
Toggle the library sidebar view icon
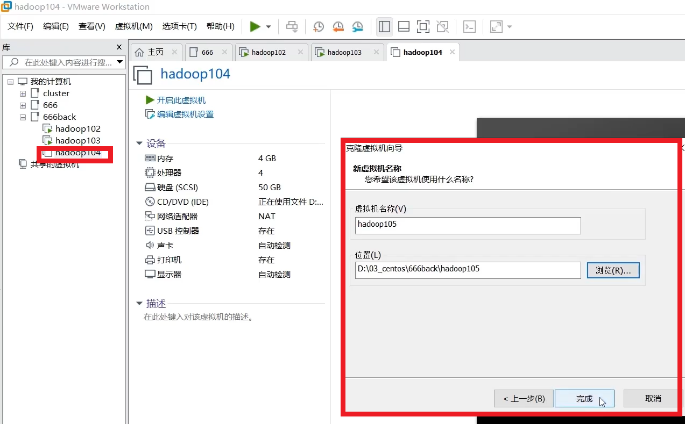384,26
